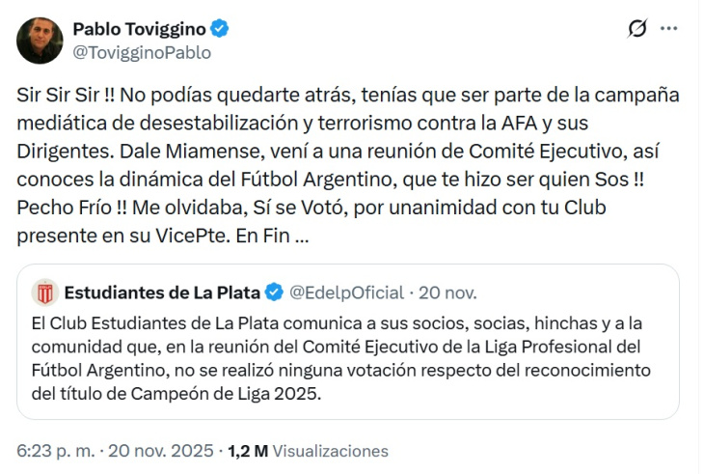Click the verified badge beside Estudiantes de La Plata
This screenshot has height=474, width=704.
point(274,292)
